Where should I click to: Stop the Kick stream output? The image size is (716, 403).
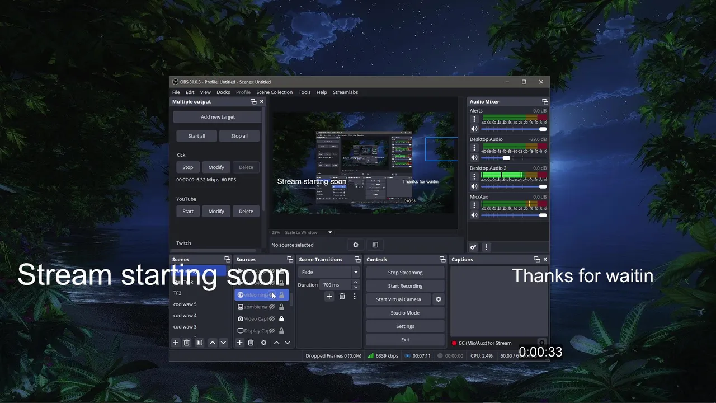[188, 167]
